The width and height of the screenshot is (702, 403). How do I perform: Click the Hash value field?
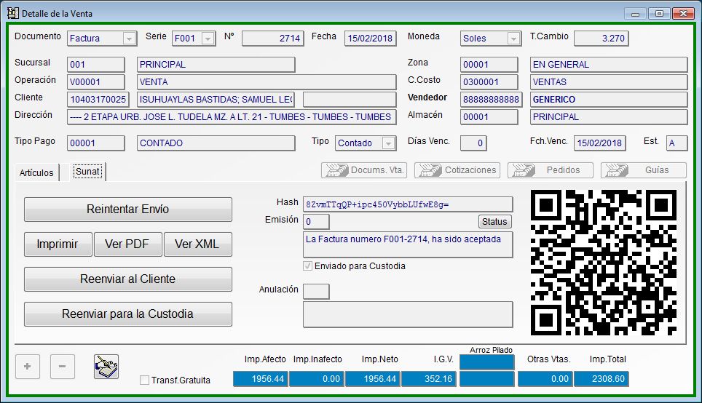[408, 204]
